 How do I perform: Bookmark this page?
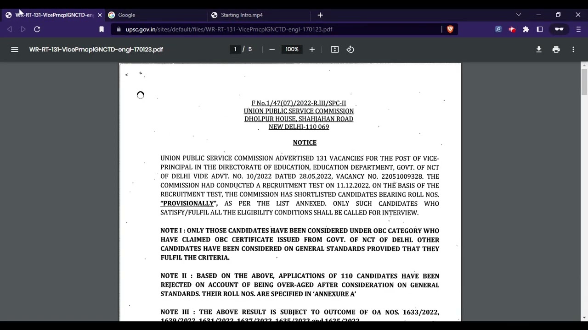[102, 29]
